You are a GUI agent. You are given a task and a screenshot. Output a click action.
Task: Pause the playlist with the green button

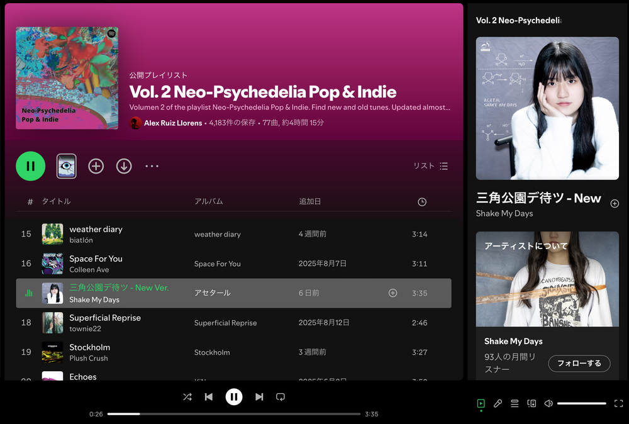tap(30, 166)
